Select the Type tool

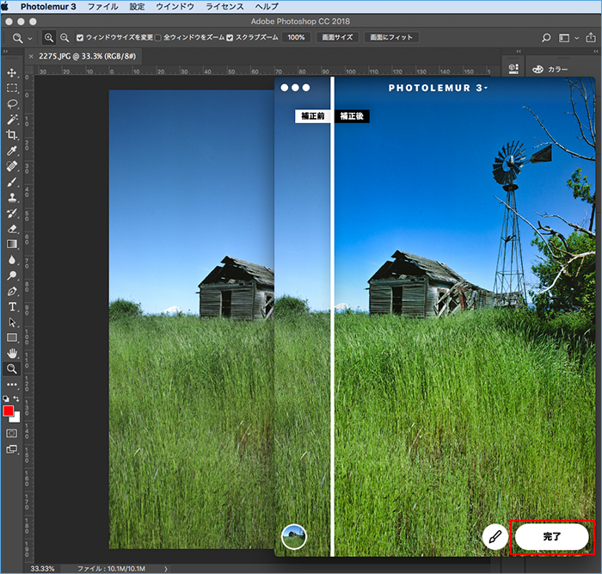click(12, 307)
